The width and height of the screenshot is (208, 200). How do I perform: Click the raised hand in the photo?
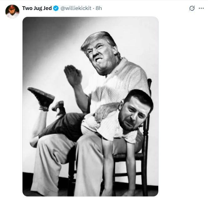[x=73, y=75]
